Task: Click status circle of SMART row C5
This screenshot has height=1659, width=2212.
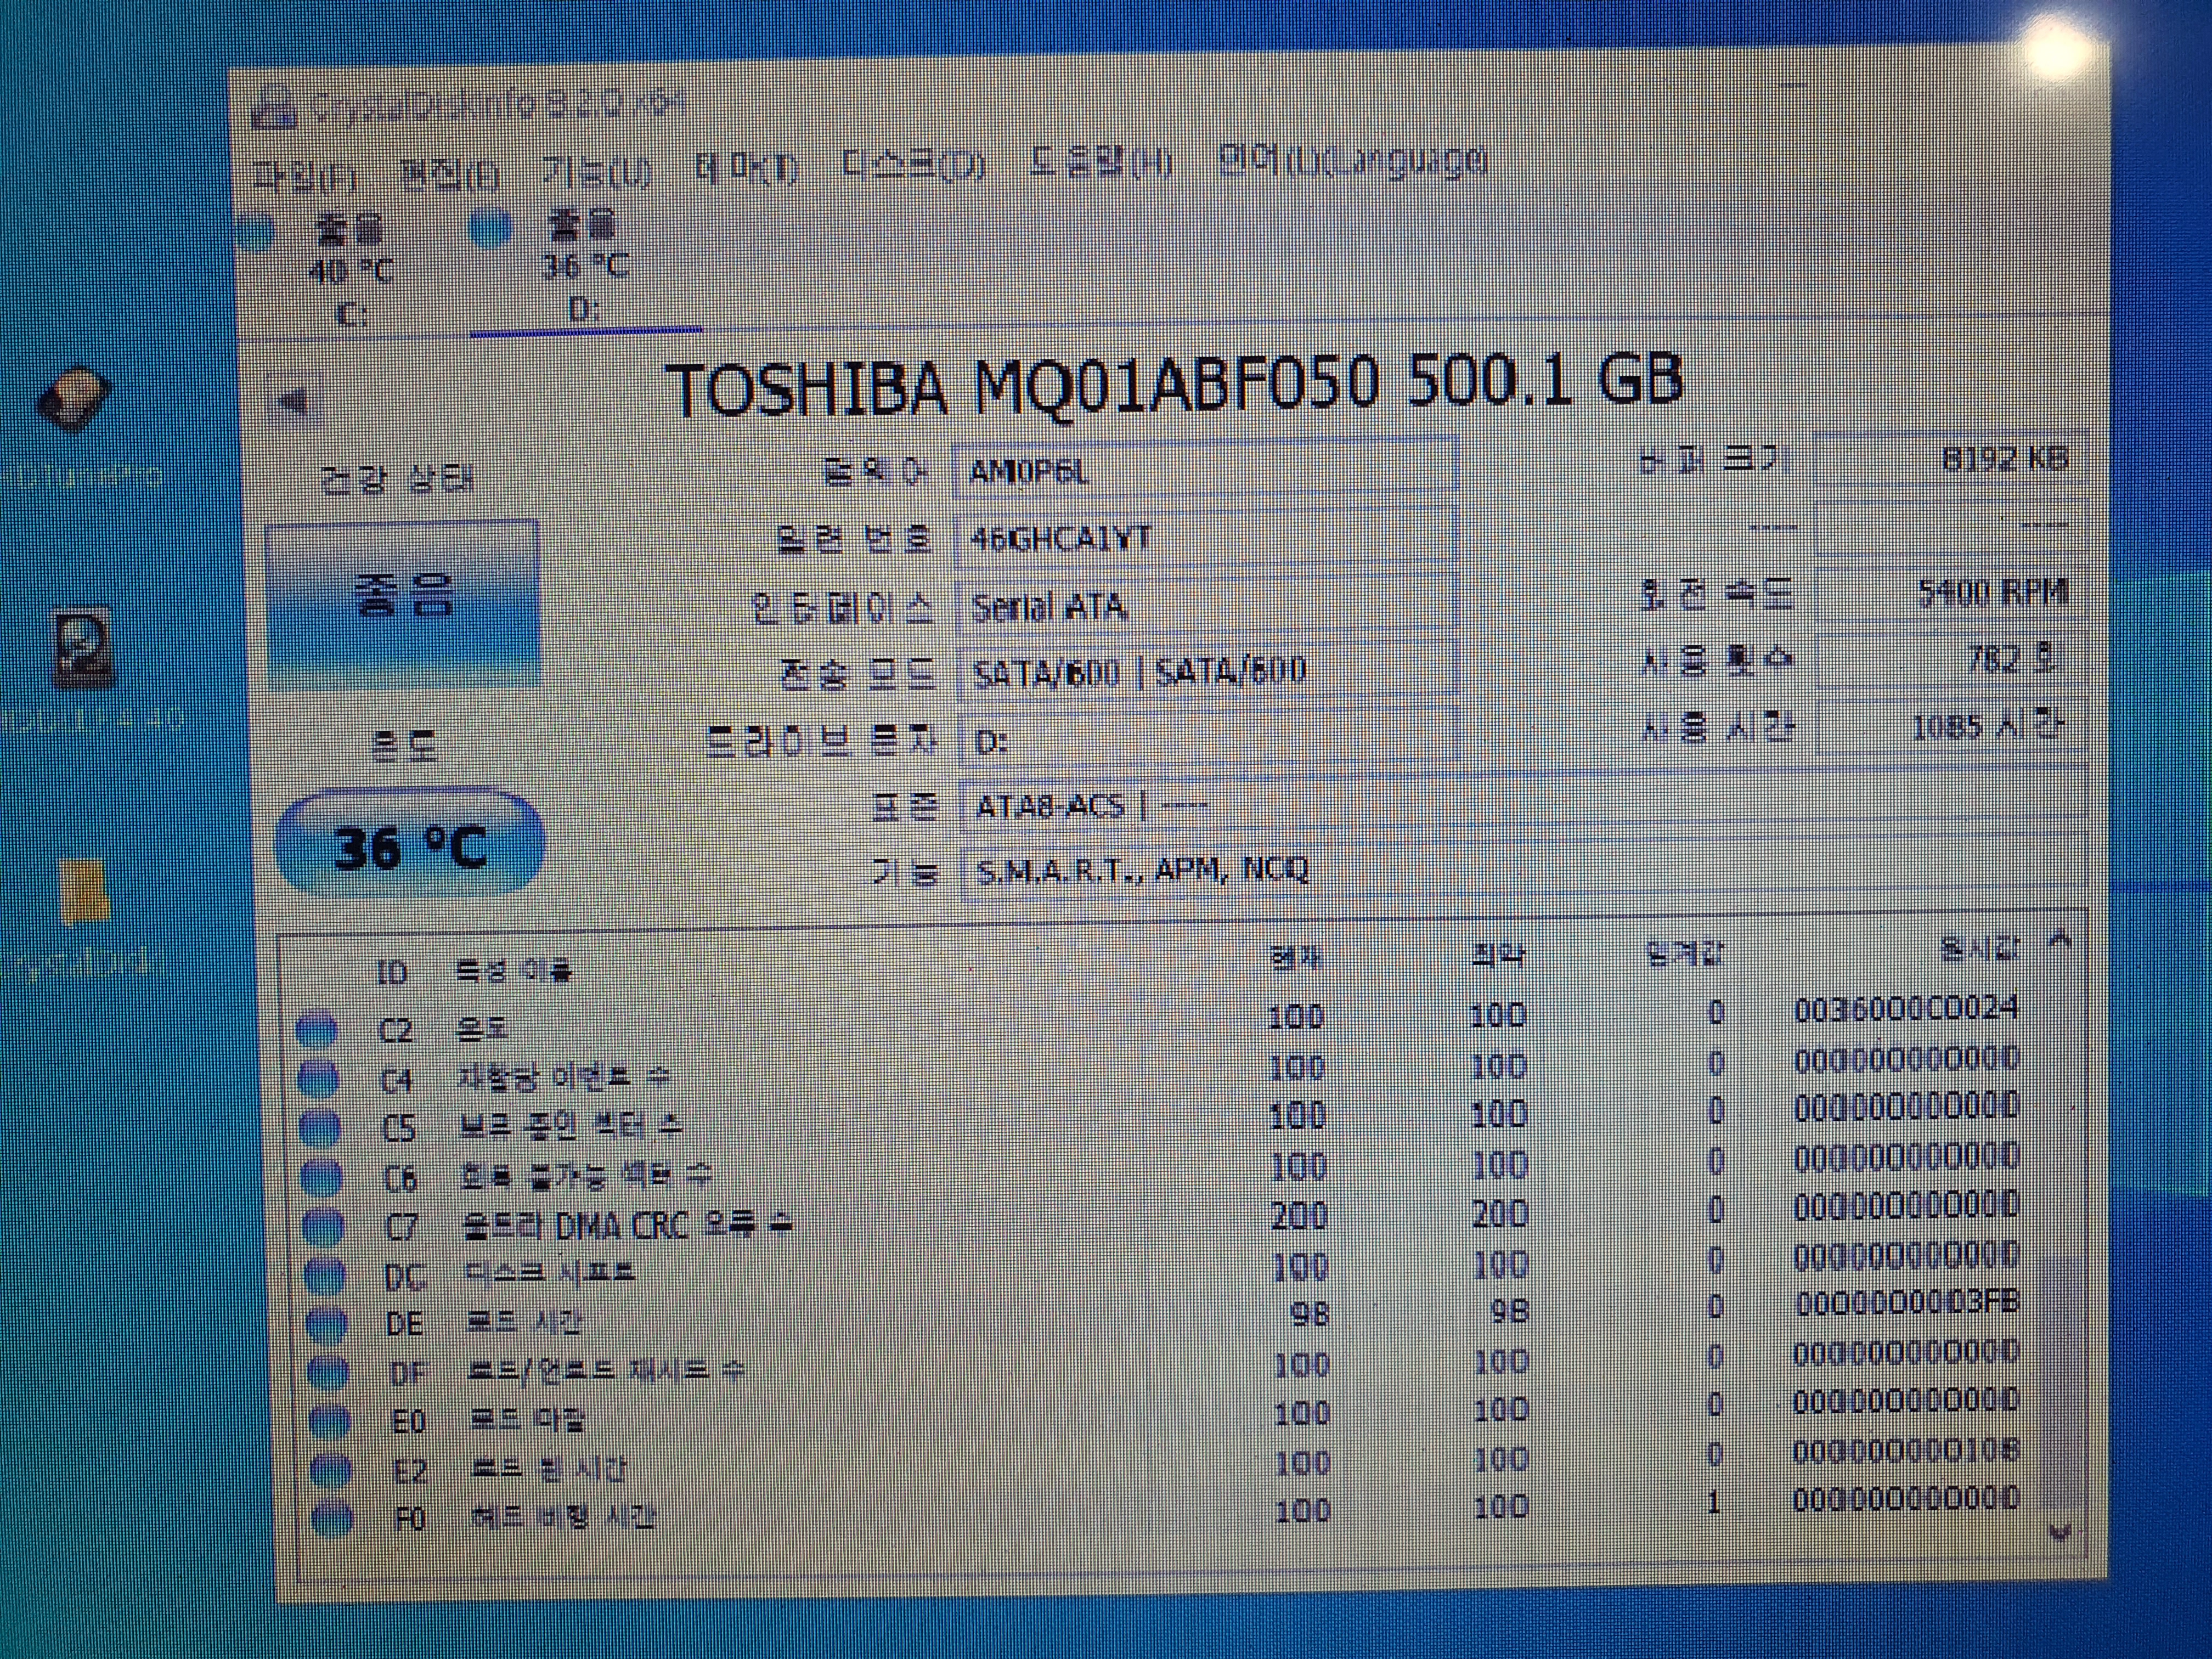Action: click(320, 1128)
